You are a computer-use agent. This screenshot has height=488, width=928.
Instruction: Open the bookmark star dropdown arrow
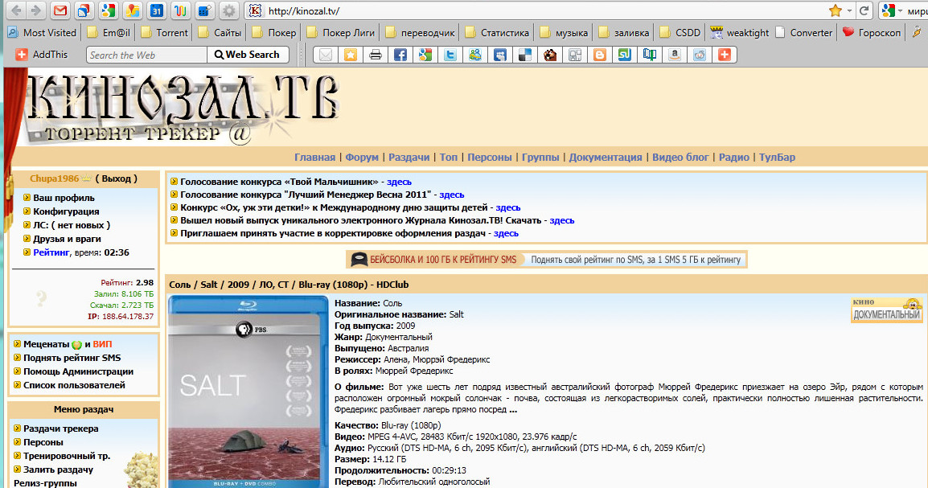pos(848,10)
